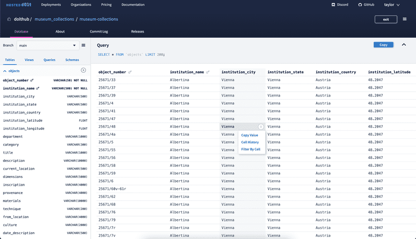
Task: Click the institution_city column header
Action: (239, 72)
